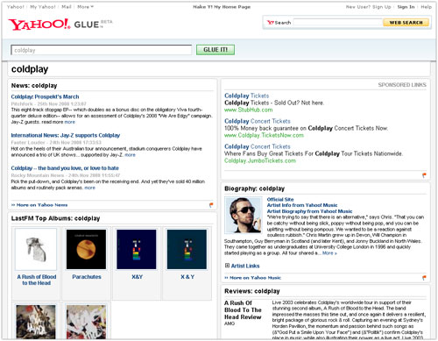
Task: Click the red and white abstract album cover
Action: tap(86, 322)
